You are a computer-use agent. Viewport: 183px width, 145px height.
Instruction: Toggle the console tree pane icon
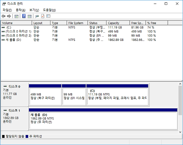tap(17, 16)
